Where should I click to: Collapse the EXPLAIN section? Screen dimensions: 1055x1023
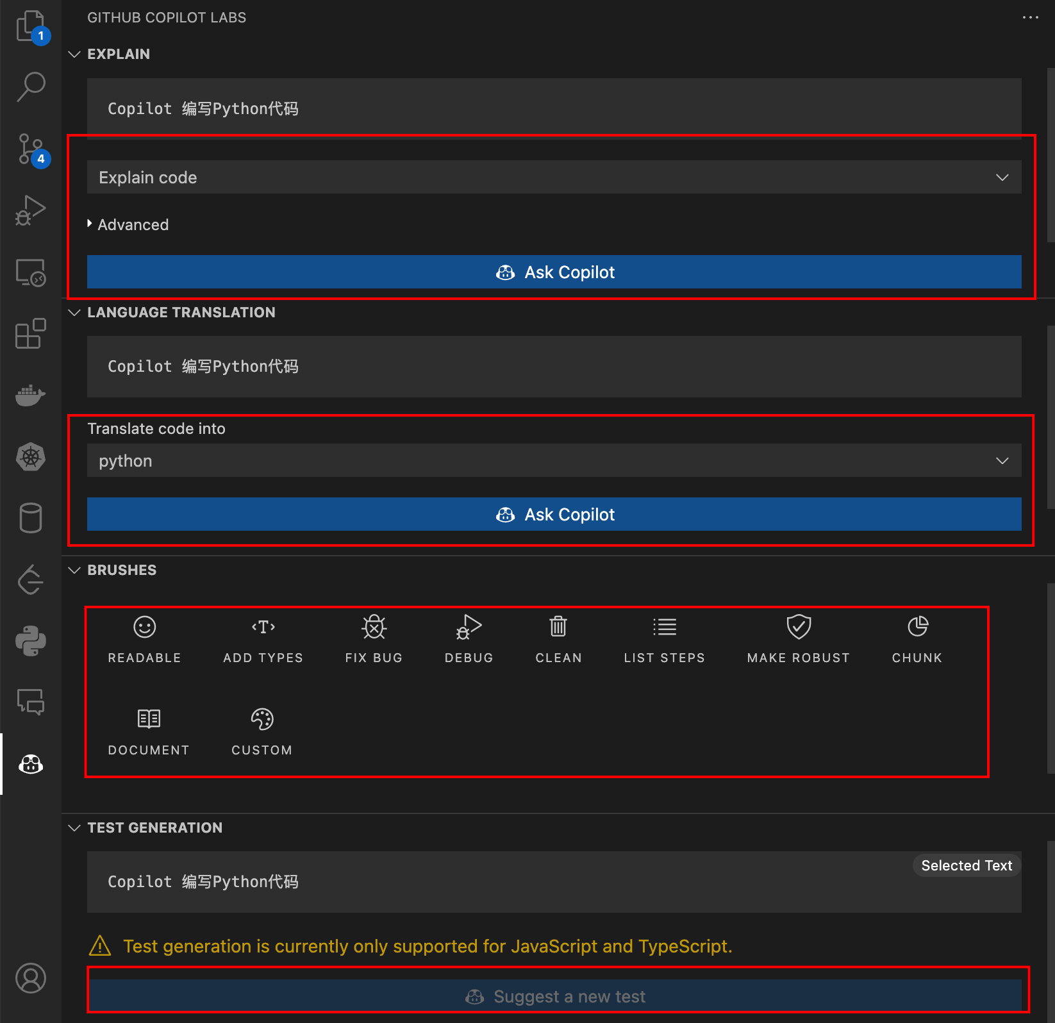point(74,54)
